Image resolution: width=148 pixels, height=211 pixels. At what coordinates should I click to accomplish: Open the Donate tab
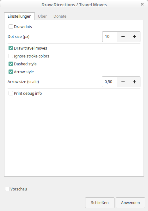pyautogui.click(x=60, y=16)
